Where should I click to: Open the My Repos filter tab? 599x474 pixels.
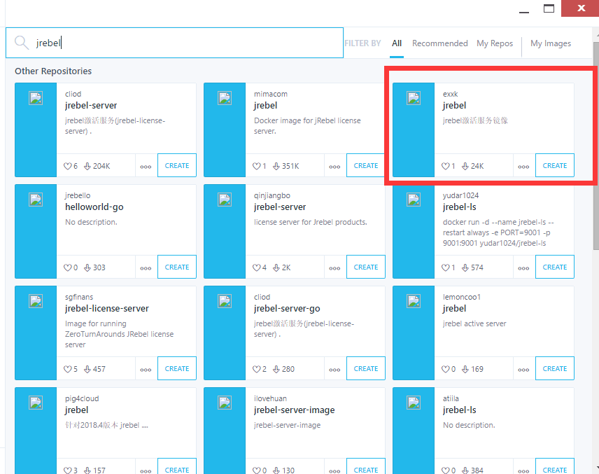(x=495, y=43)
